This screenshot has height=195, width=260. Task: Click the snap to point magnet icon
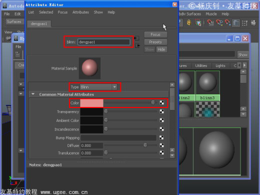pos(227,22)
